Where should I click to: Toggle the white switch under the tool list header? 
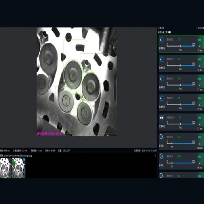click(x=169, y=32)
